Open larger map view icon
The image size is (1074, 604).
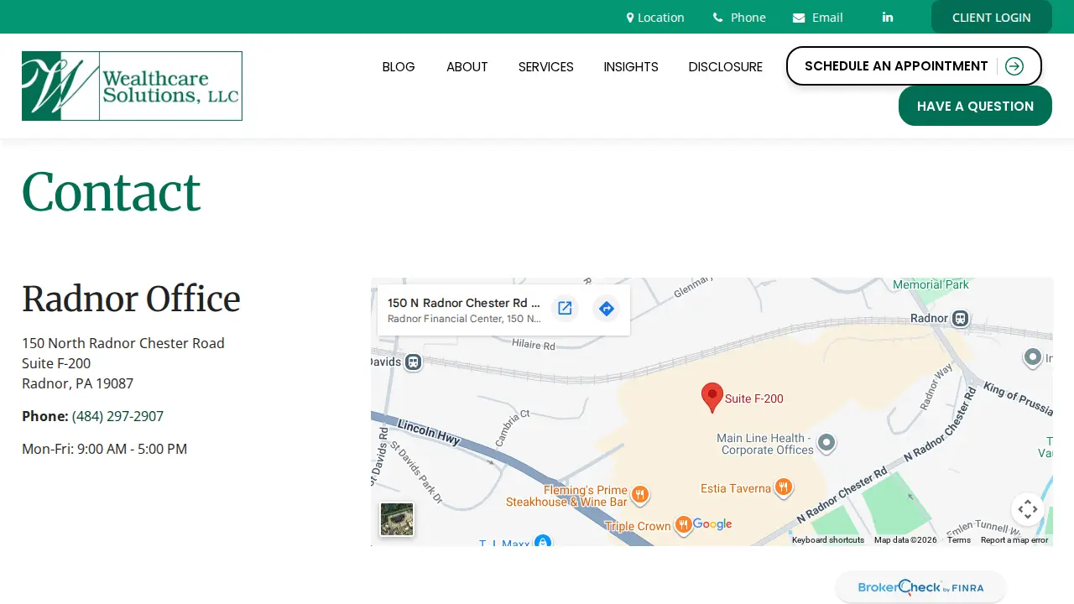(x=565, y=309)
